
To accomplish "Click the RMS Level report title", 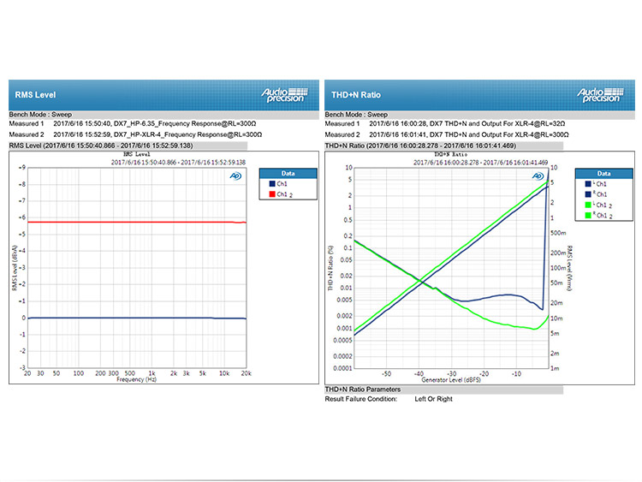I will coord(35,95).
